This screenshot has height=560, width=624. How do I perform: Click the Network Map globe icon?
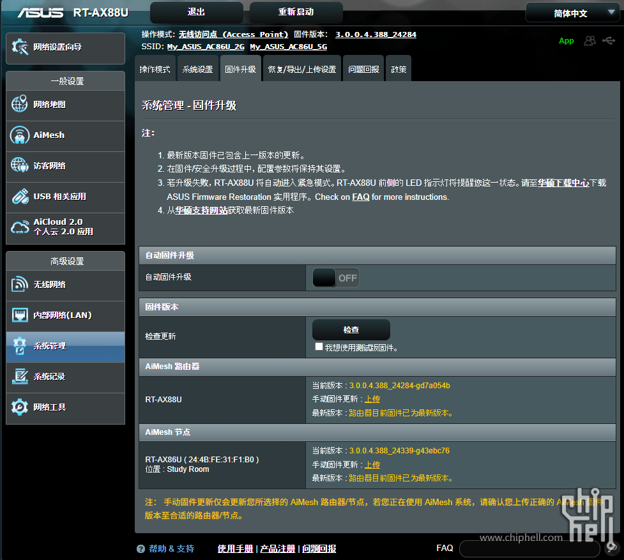click(20, 104)
